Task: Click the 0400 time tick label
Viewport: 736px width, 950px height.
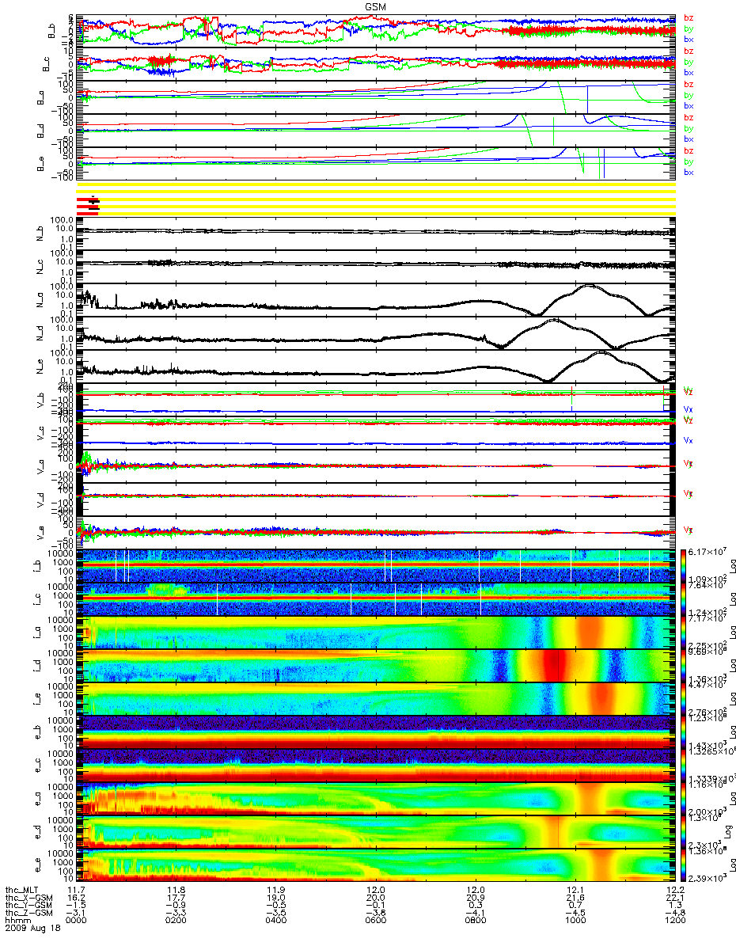Action: pyautogui.click(x=275, y=920)
